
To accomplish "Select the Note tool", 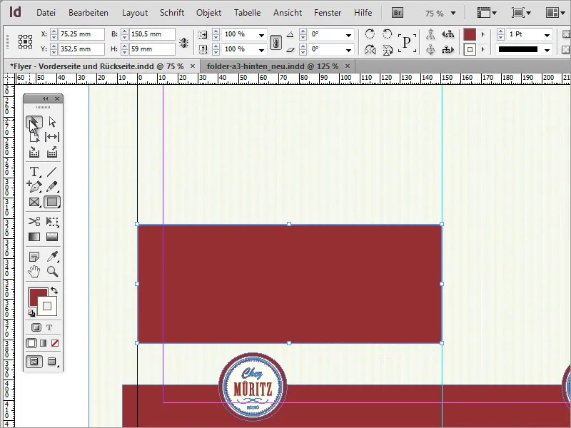I will [34, 257].
